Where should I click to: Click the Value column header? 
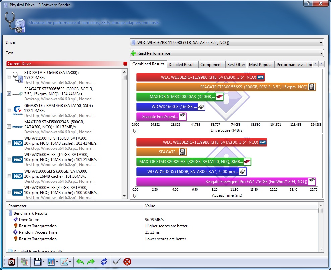230,206
